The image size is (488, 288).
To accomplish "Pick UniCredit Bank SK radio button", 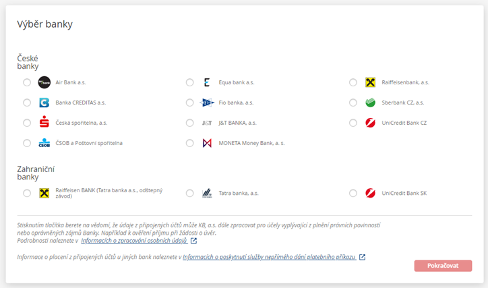I will 353,193.
